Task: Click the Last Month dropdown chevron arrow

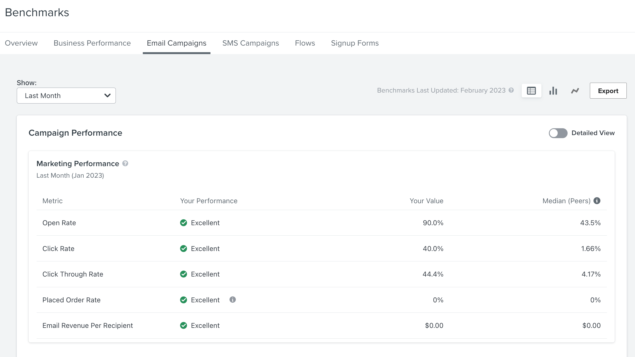Action: pos(107,96)
